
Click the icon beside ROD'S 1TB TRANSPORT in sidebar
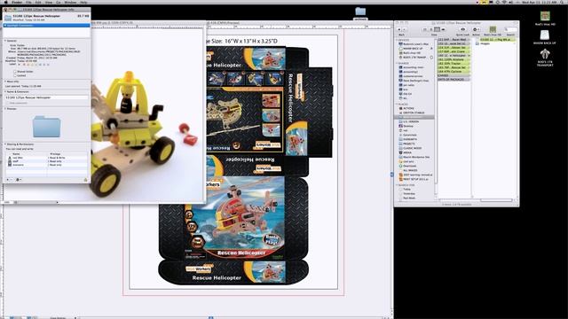click(431, 58)
